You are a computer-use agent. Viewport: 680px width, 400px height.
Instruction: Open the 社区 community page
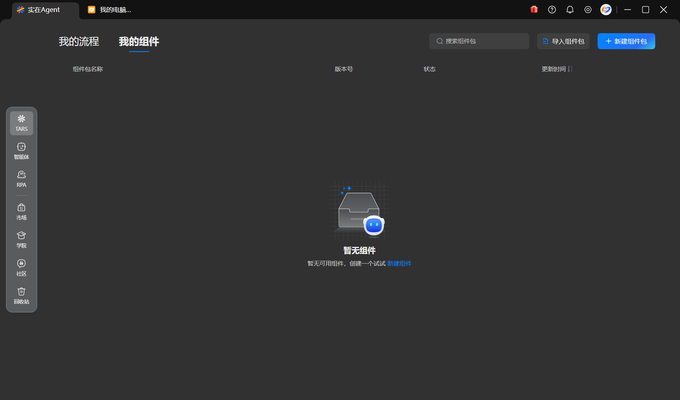tap(22, 268)
